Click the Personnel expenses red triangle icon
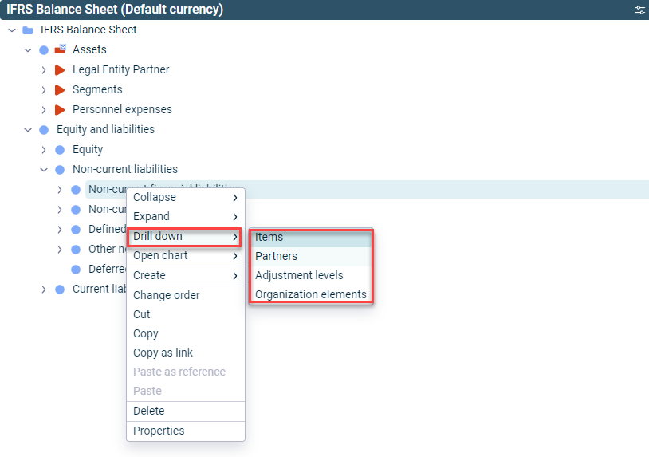The width and height of the screenshot is (649, 457). [x=60, y=110]
